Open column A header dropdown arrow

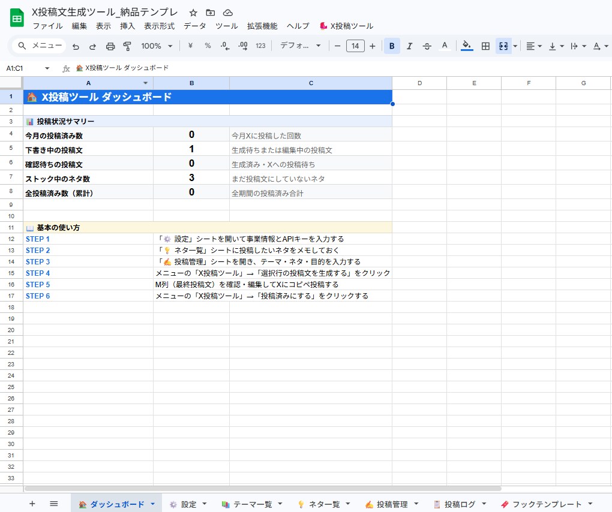(145, 83)
